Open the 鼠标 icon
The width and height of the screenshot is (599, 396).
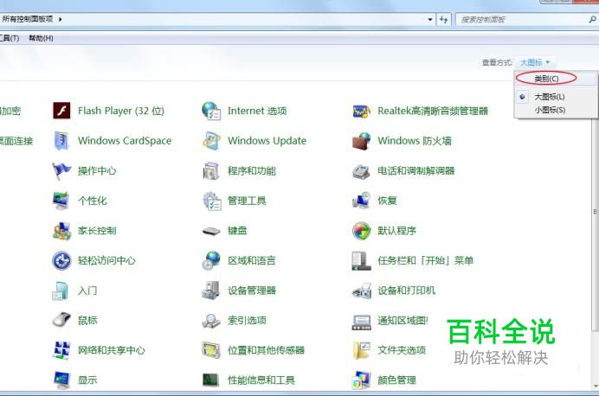(61, 320)
